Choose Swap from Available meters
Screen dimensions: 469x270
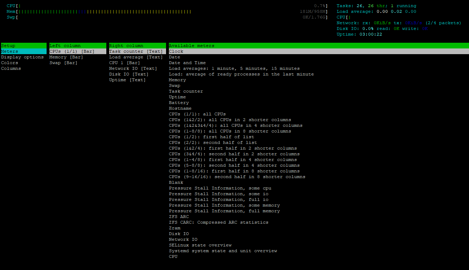(175, 85)
